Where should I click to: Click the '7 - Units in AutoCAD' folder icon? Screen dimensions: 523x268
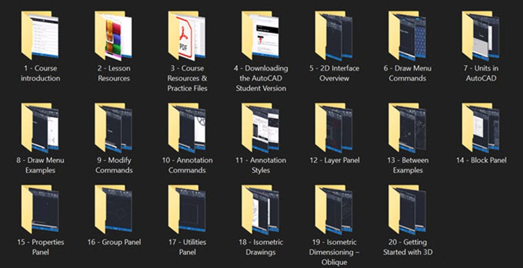point(481,36)
